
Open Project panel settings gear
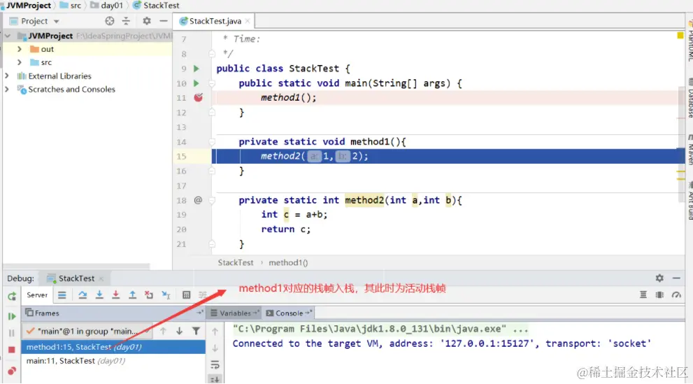[147, 21]
